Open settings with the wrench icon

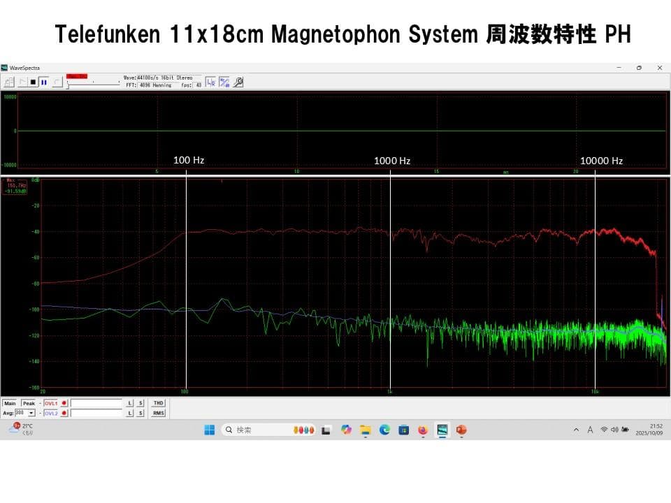point(238,82)
